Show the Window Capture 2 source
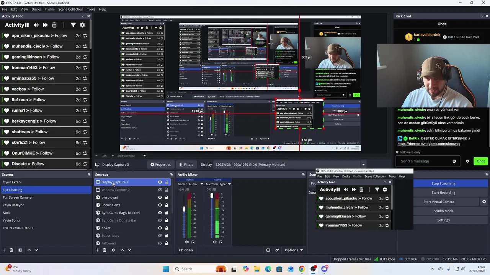 pyautogui.click(x=160, y=190)
